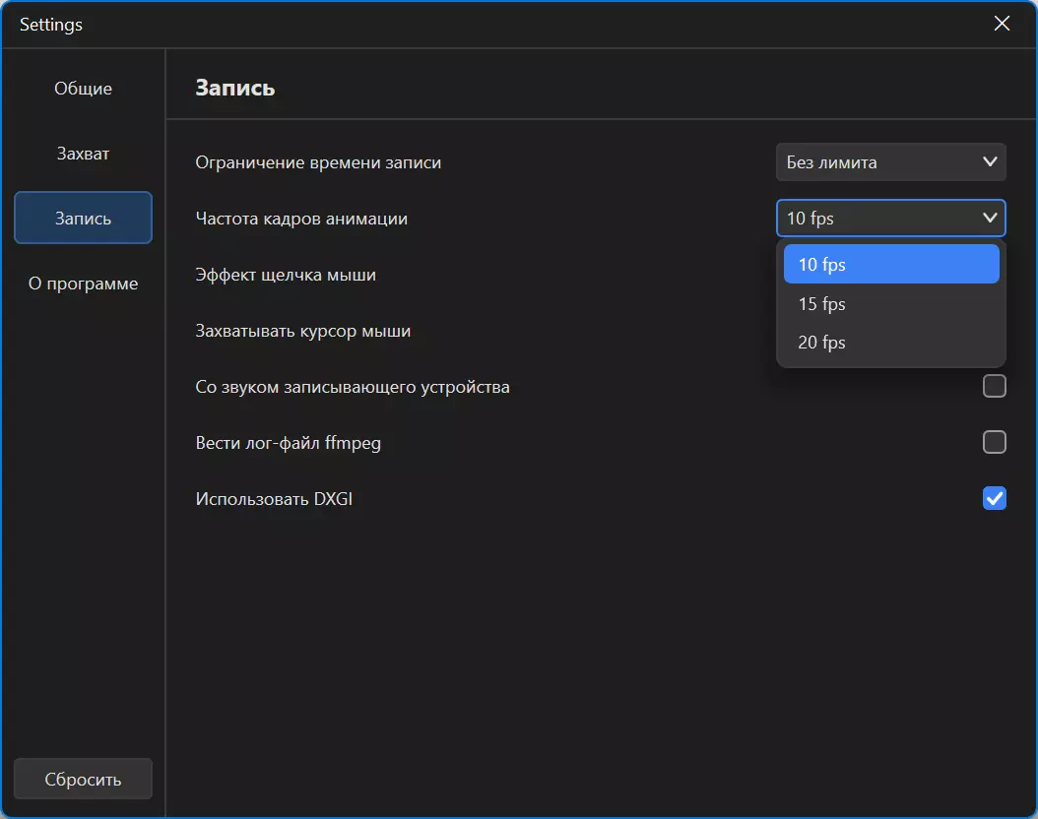Click the Settings window title
Image resolution: width=1038 pixels, height=819 pixels.
pyautogui.click(x=51, y=25)
